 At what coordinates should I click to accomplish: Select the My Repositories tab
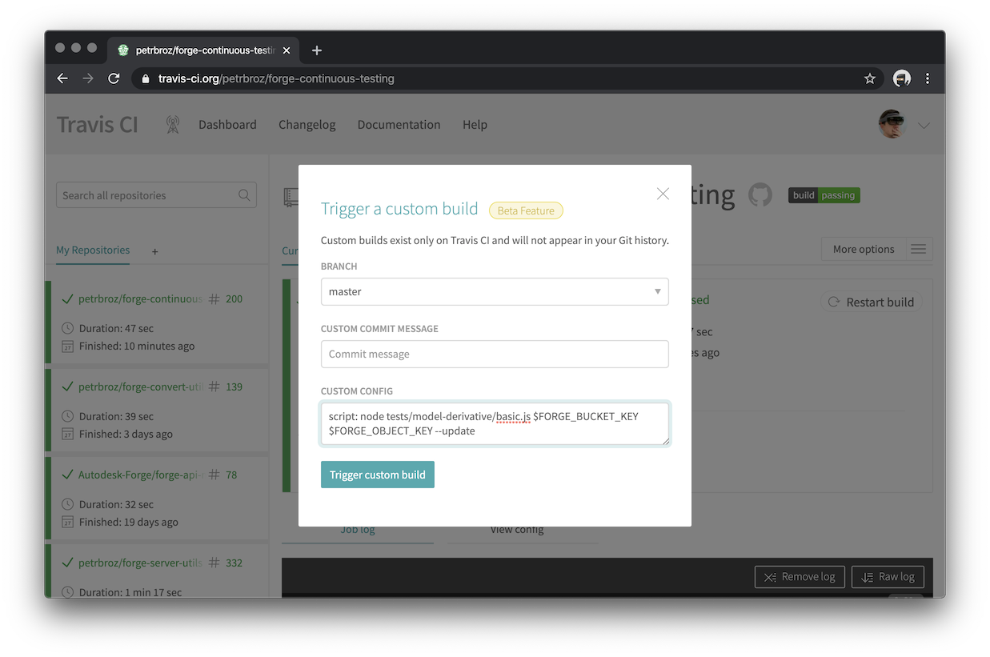93,250
